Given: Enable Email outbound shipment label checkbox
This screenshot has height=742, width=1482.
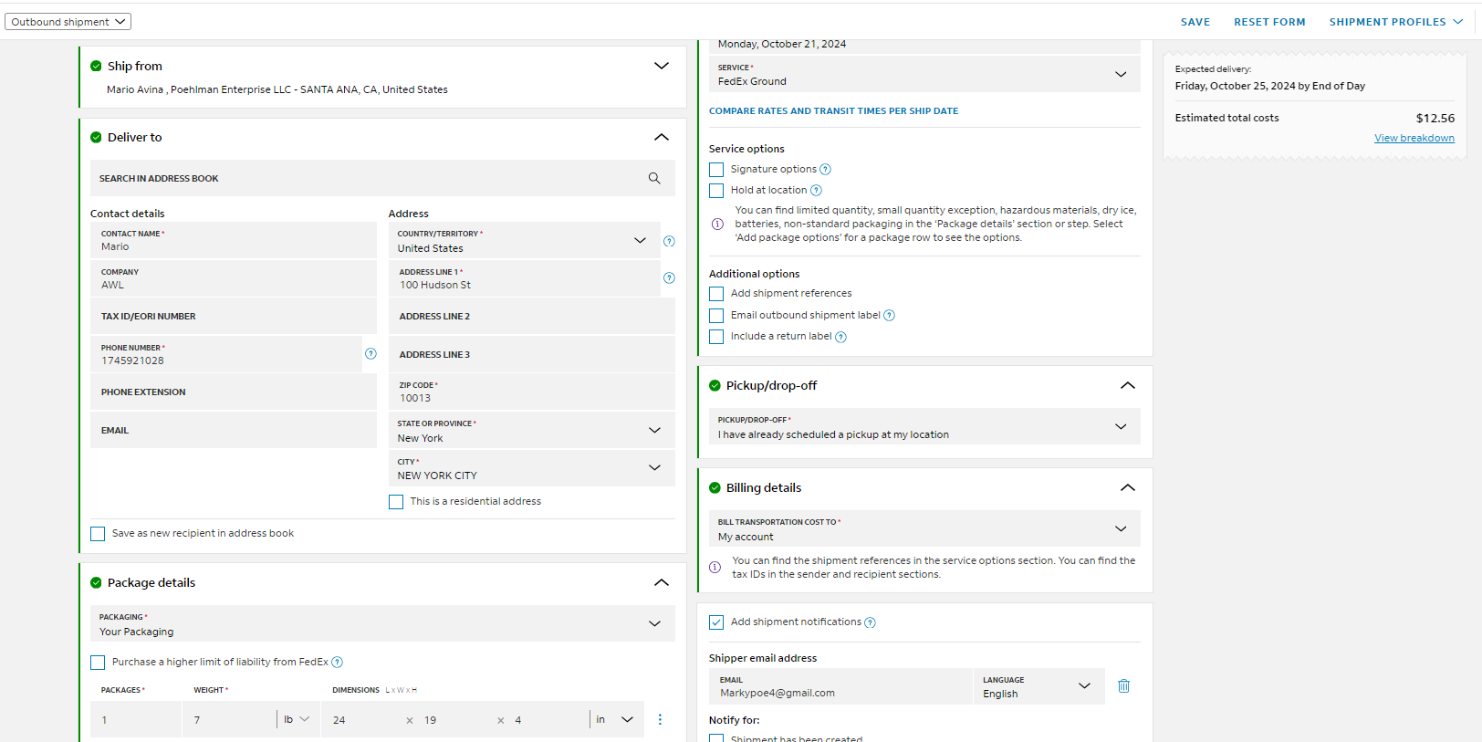Looking at the screenshot, I should [x=716, y=316].
